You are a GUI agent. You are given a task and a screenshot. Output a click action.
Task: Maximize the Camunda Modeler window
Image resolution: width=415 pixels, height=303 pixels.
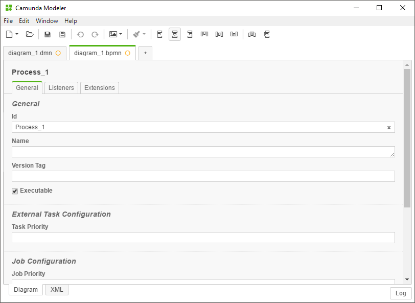(379, 8)
